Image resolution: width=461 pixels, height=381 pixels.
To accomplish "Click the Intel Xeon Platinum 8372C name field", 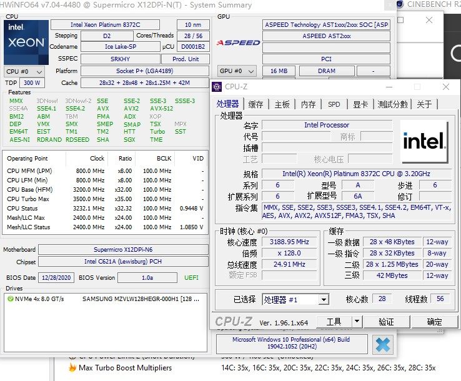I will click(105, 25).
